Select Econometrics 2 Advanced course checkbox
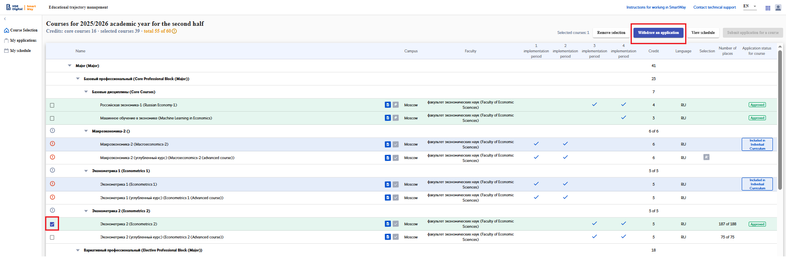The width and height of the screenshot is (786, 265). 52,237
